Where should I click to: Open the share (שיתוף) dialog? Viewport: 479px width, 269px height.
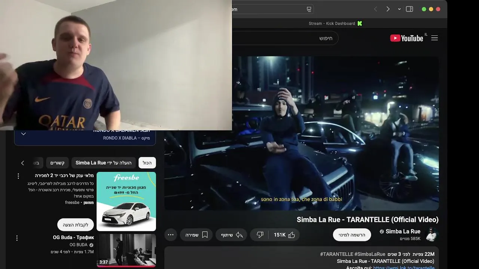coord(231,235)
